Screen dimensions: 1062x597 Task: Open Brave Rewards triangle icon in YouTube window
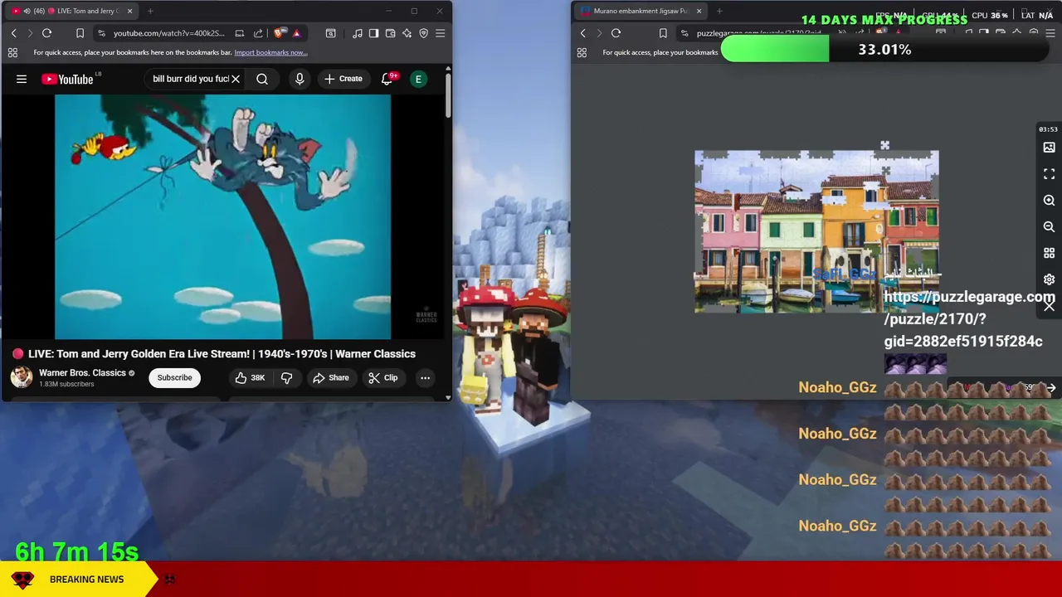(296, 33)
